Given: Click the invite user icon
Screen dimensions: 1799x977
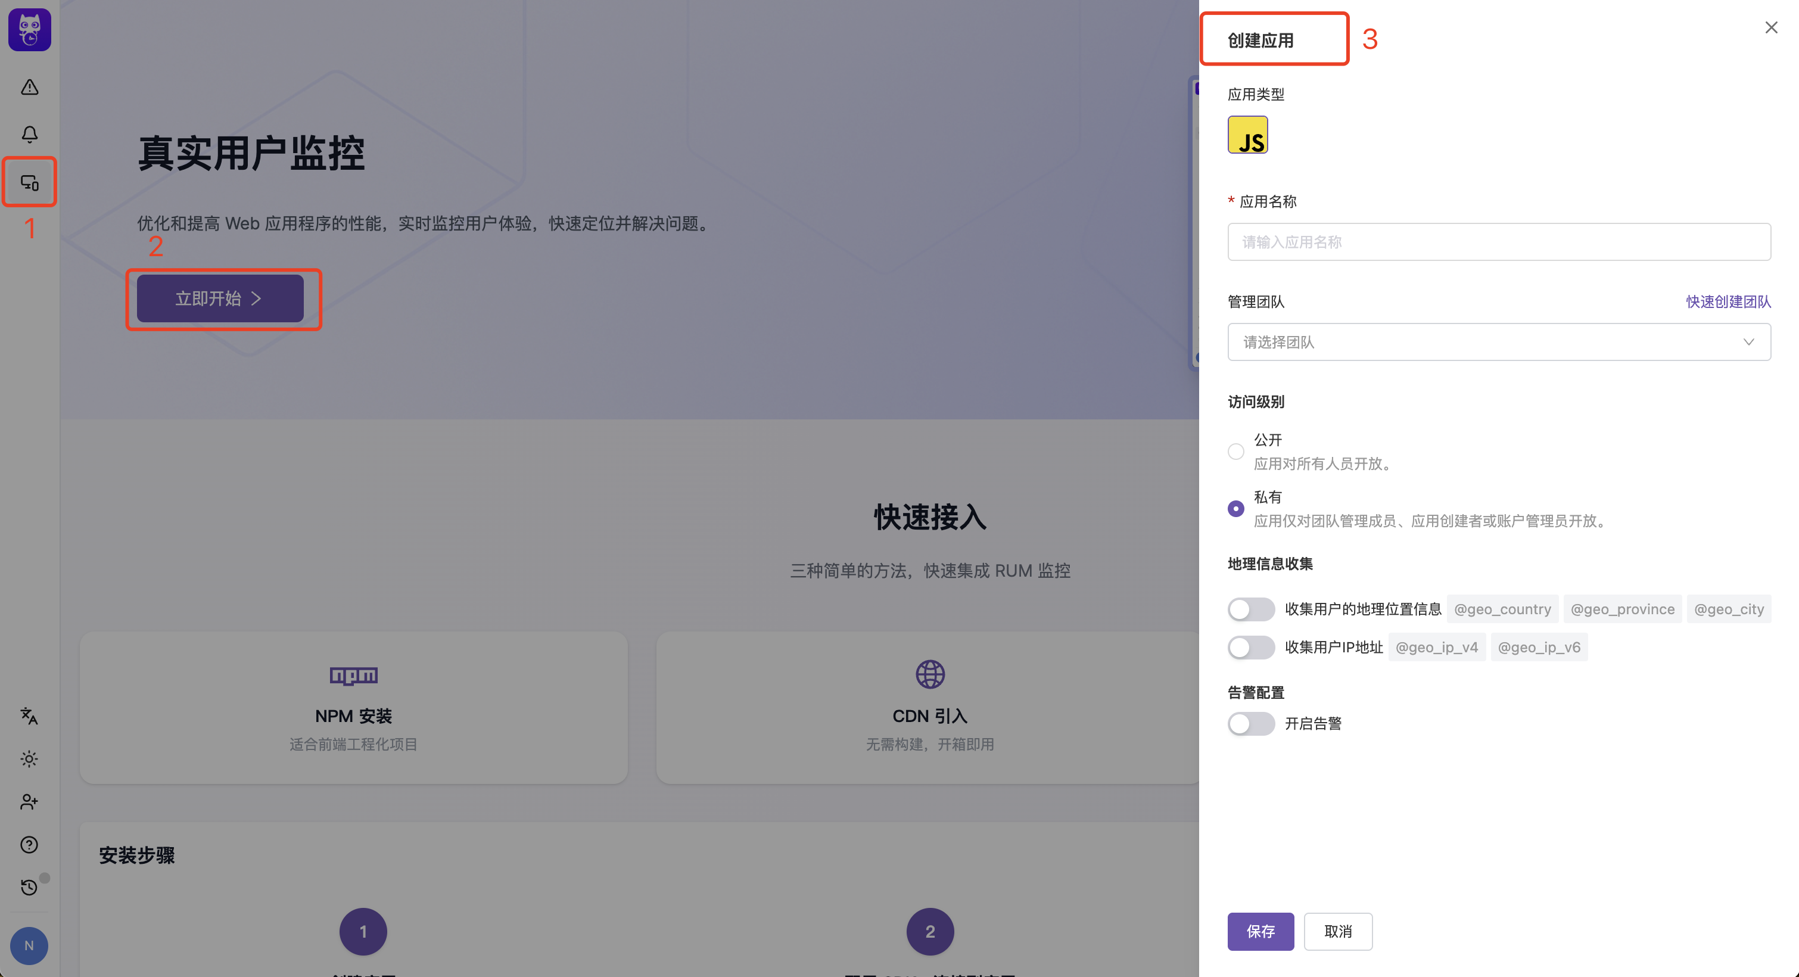Looking at the screenshot, I should [x=29, y=802].
